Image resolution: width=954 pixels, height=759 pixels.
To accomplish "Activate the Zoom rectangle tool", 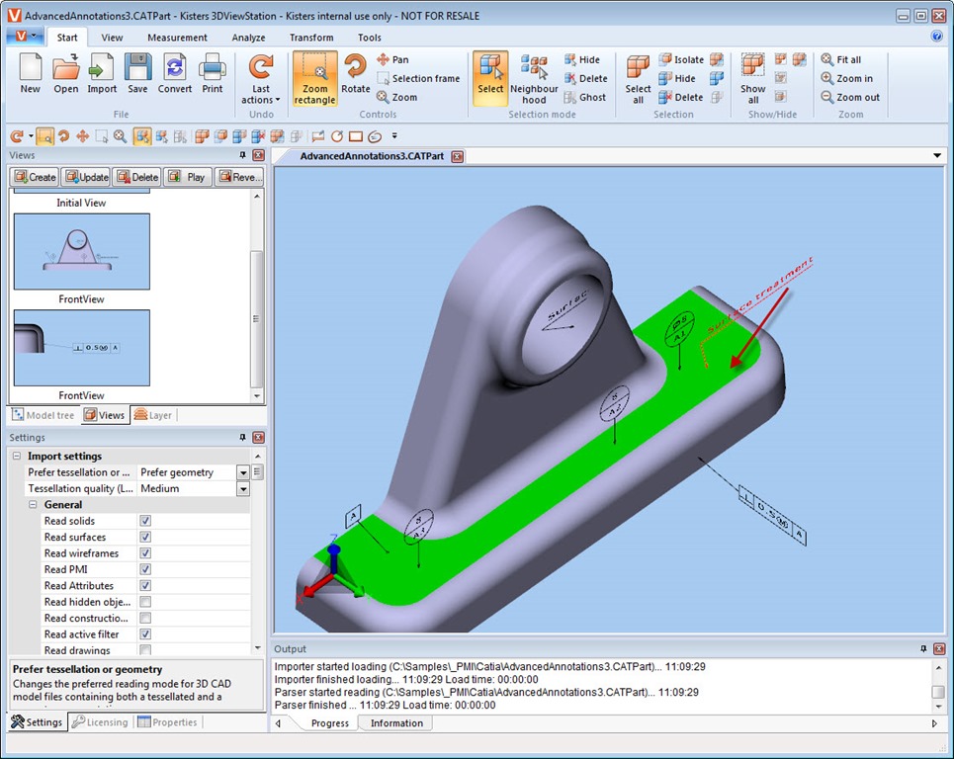I will [314, 78].
